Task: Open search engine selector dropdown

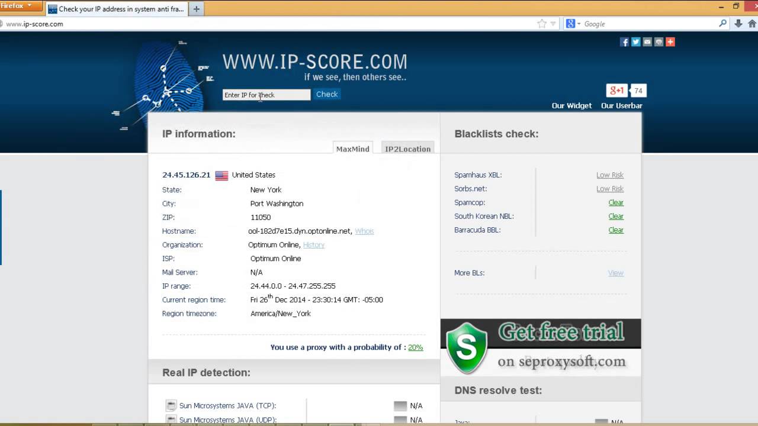Action: [x=573, y=24]
